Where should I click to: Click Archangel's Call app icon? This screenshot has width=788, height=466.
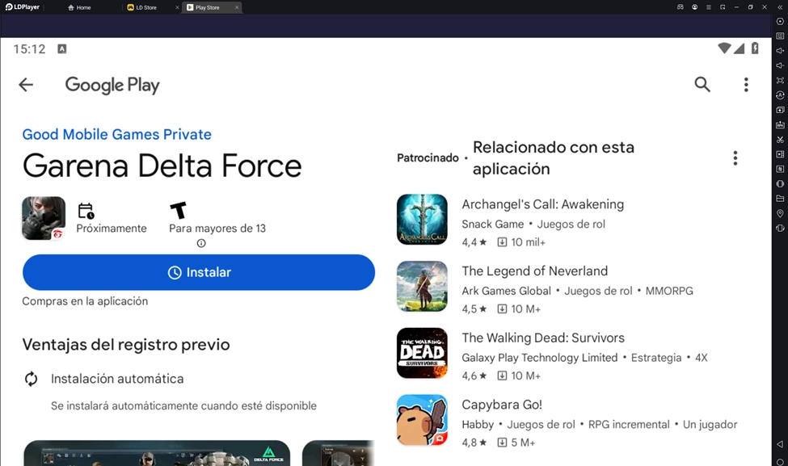(422, 220)
